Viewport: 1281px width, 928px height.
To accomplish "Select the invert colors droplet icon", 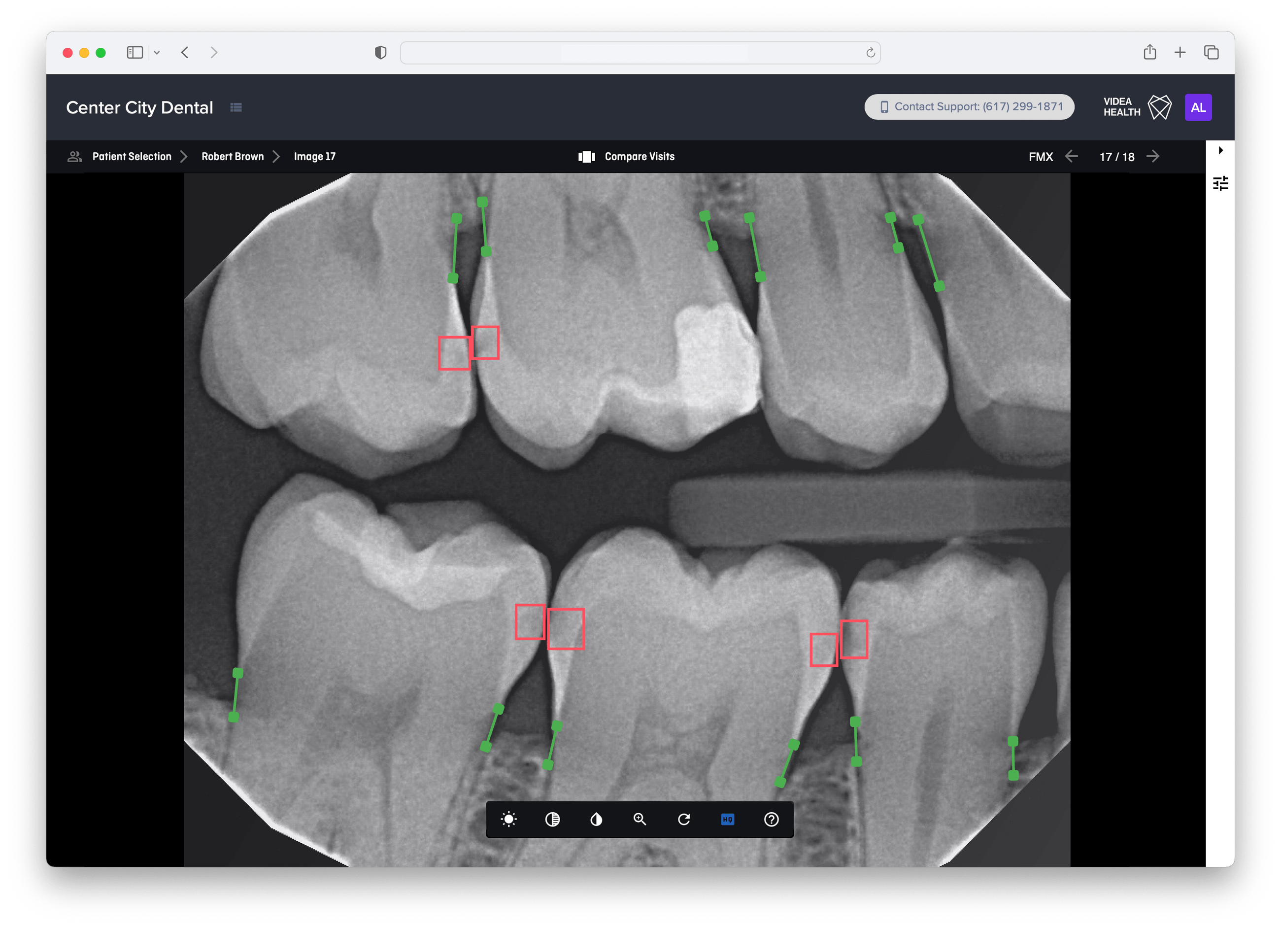I will click(x=596, y=819).
